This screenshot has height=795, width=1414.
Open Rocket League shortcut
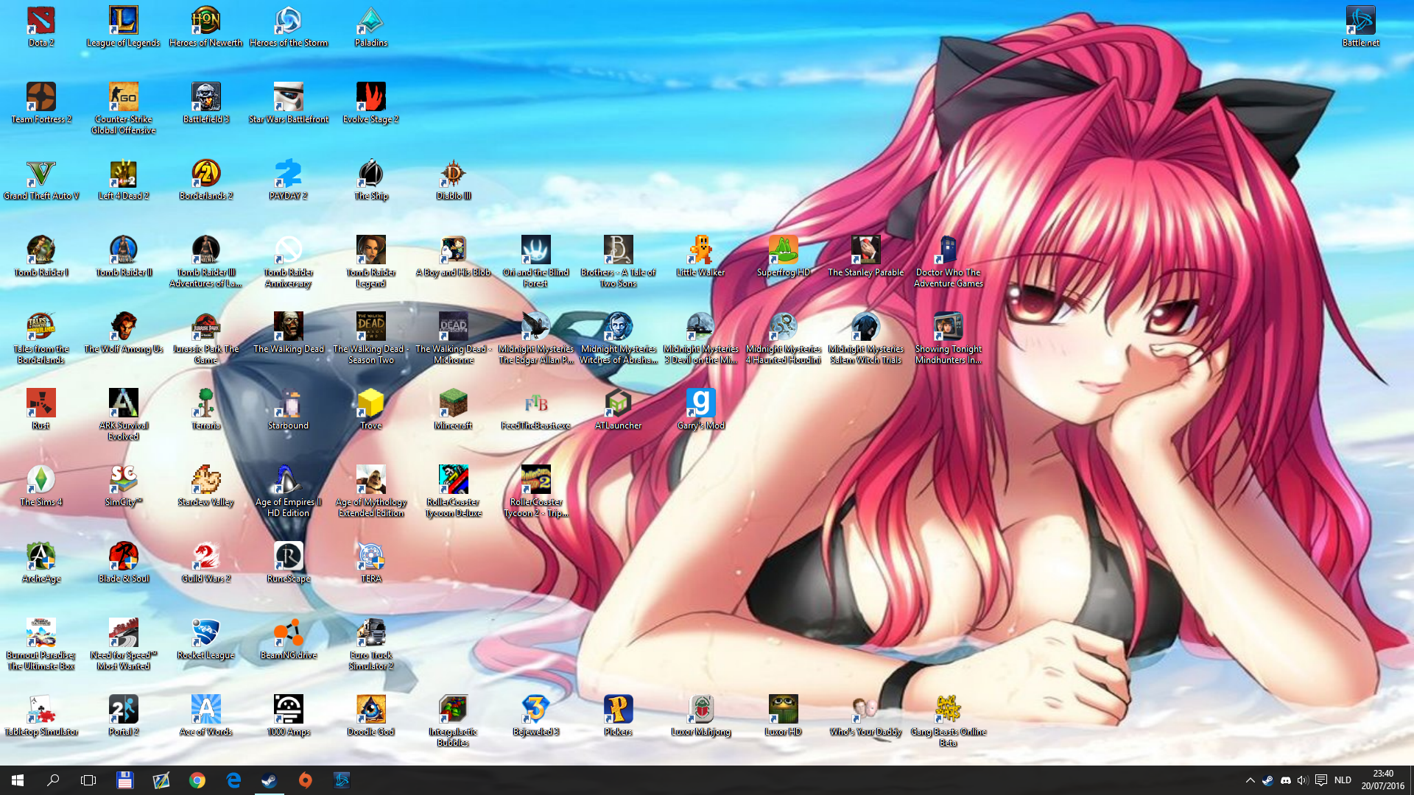click(x=205, y=639)
